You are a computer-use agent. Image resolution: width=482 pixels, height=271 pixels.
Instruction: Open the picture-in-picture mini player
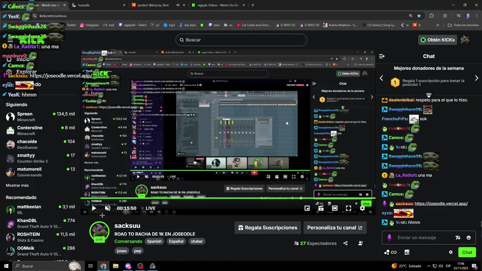tap(307, 208)
